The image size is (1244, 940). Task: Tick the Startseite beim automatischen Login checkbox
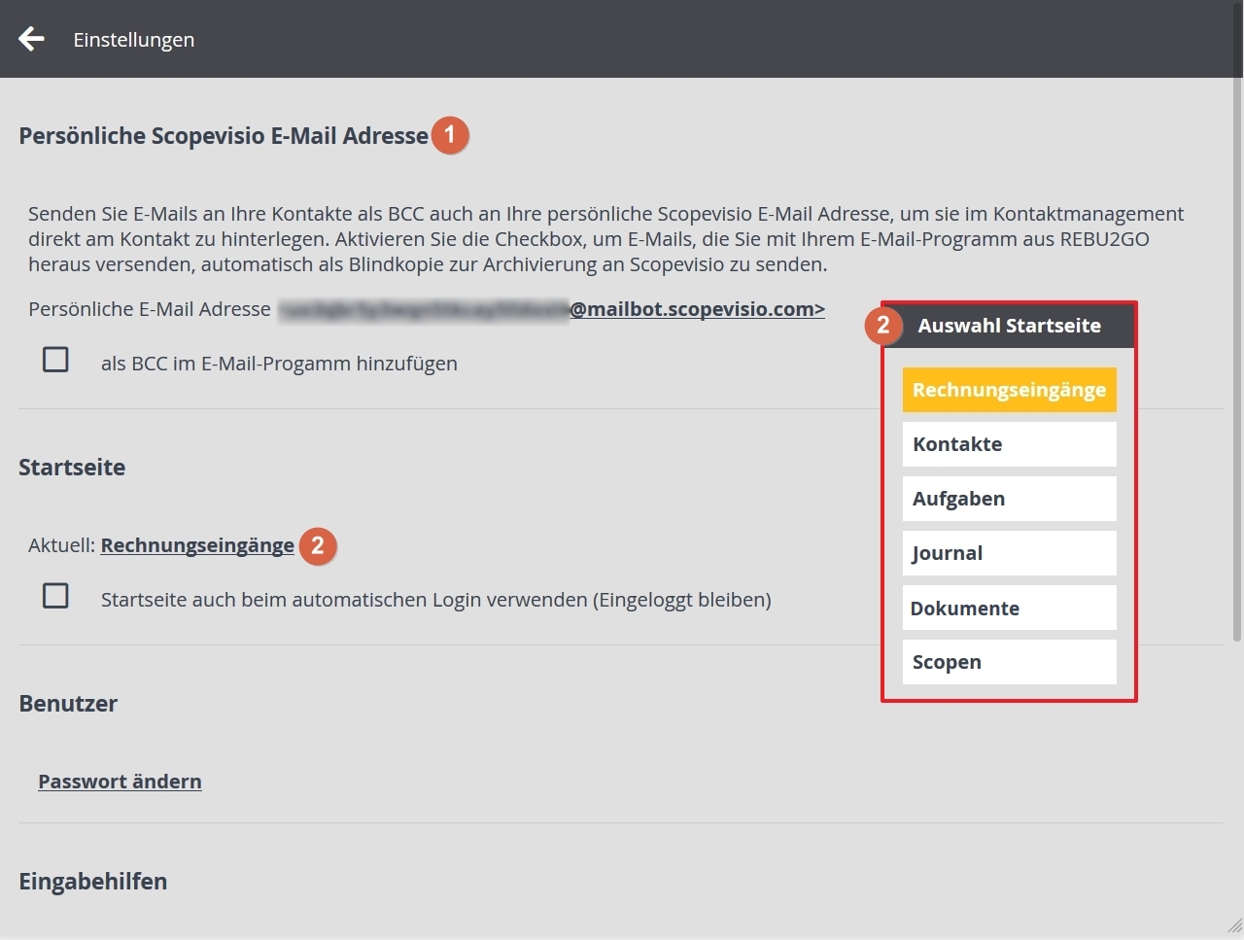tap(55, 595)
